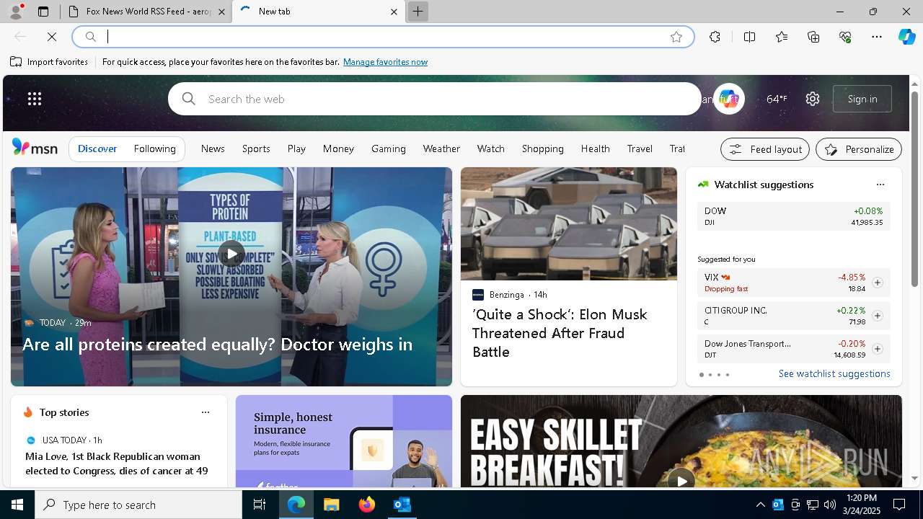Viewport: 923px width, 519px height.
Task: Open the Money category
Action: tap(338, 148)
